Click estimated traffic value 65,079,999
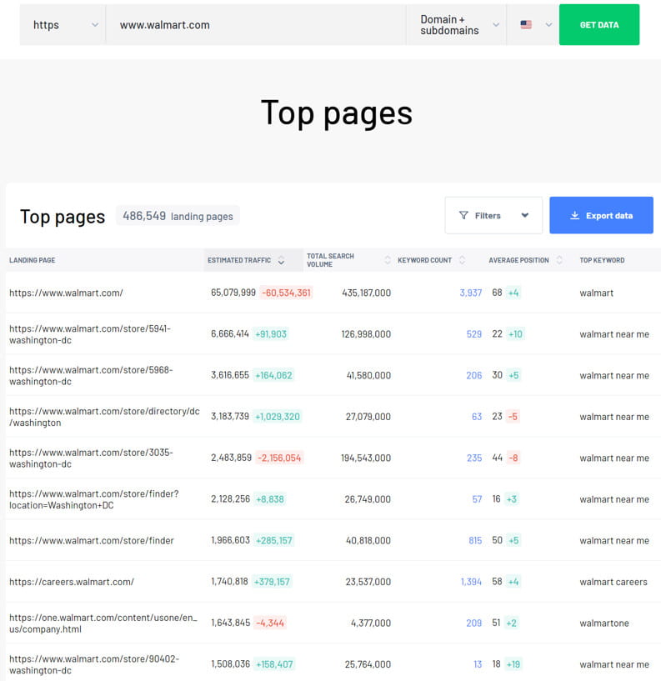Screen dimensions: 661x681 pos(233,293)
